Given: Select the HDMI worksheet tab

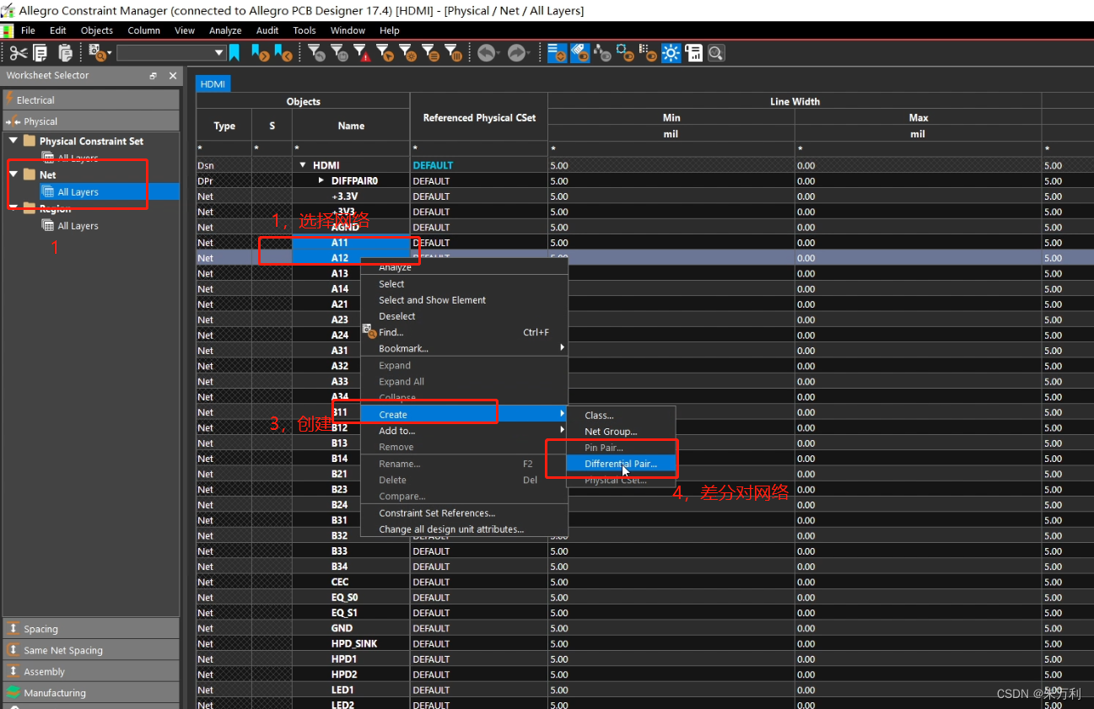Looking at the screenshot, I should [213, 83].
